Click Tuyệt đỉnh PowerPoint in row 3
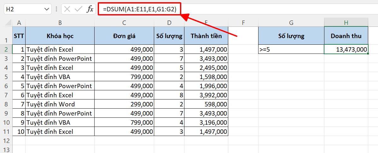 (60, 59)
